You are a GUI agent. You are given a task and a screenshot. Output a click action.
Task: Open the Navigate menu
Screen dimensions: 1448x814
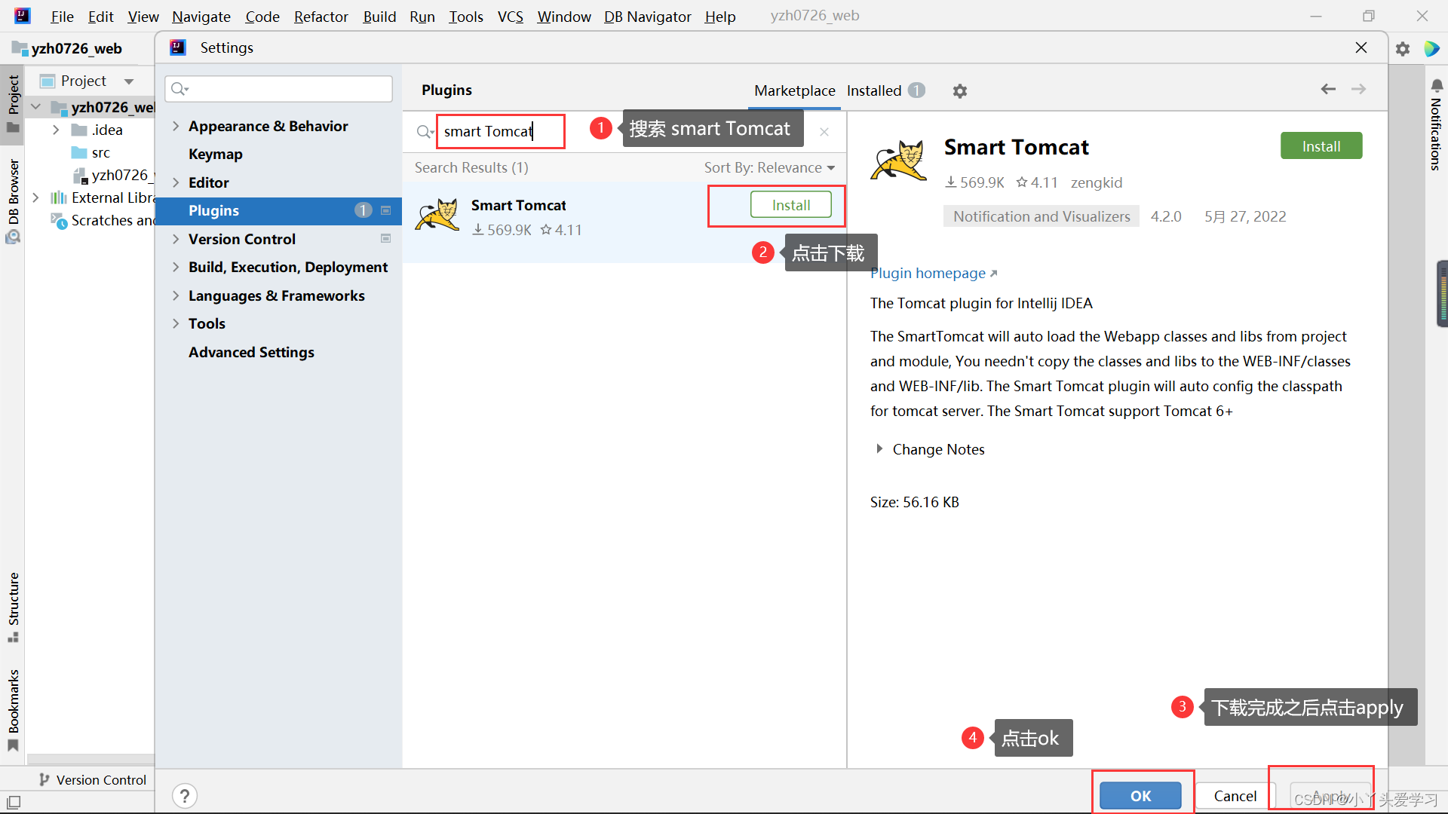(x=201, y=16)
